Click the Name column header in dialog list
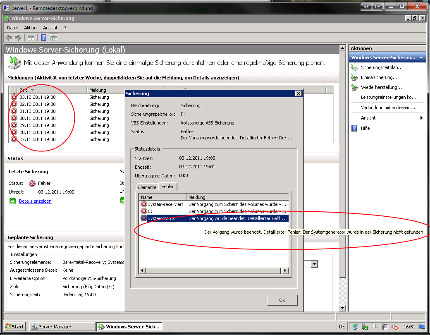Viewport: 430px width, 335px height. [162, 197]
